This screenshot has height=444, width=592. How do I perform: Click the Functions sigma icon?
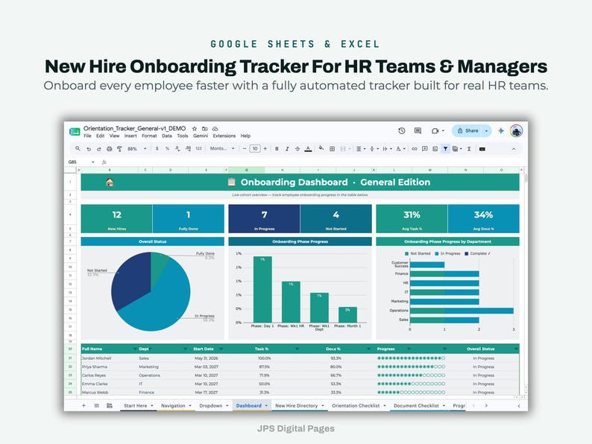click(469, 149)
